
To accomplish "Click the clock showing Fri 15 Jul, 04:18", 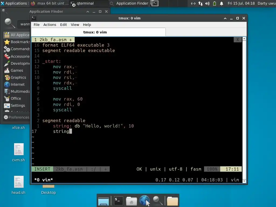I will tap(241, 3).
